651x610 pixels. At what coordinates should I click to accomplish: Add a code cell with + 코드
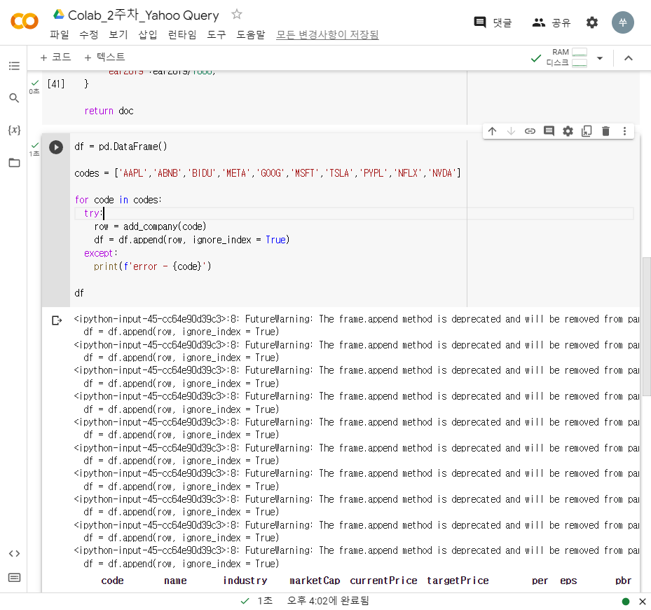coord(55,57)
